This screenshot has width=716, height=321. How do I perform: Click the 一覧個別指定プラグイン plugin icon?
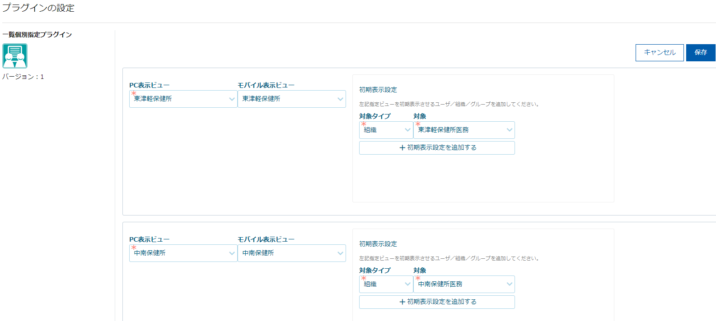coord(15,56)
